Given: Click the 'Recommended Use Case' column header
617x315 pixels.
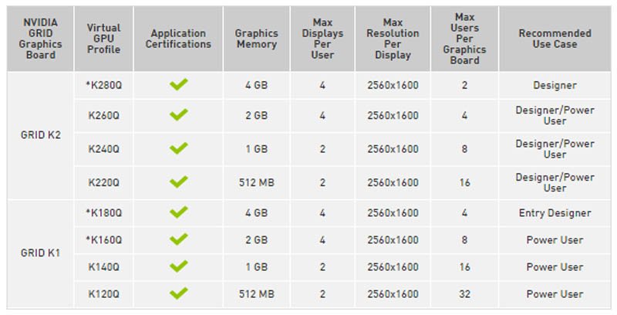Looking at the screenshot, I should (x=555, y=39).
